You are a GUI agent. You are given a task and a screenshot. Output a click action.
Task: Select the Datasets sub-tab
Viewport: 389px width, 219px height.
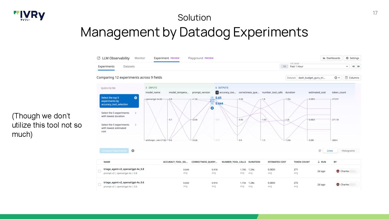(x=129, y=67)
